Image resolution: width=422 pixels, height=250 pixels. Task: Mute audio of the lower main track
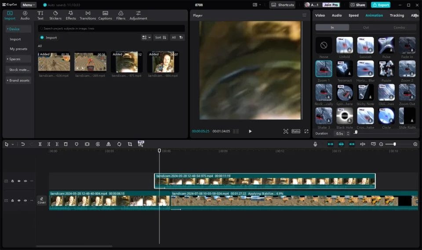(x=25, y=200)
